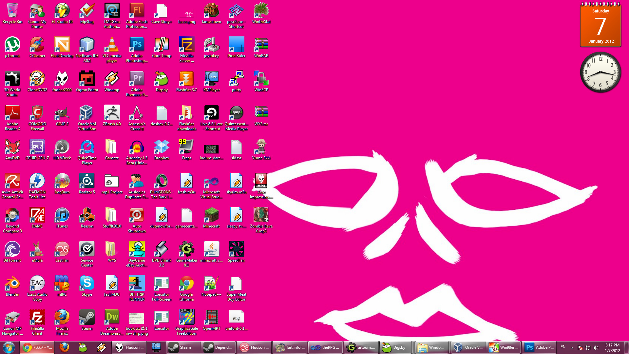Open the OpenMPT desktop shortcut

(212, 320)
